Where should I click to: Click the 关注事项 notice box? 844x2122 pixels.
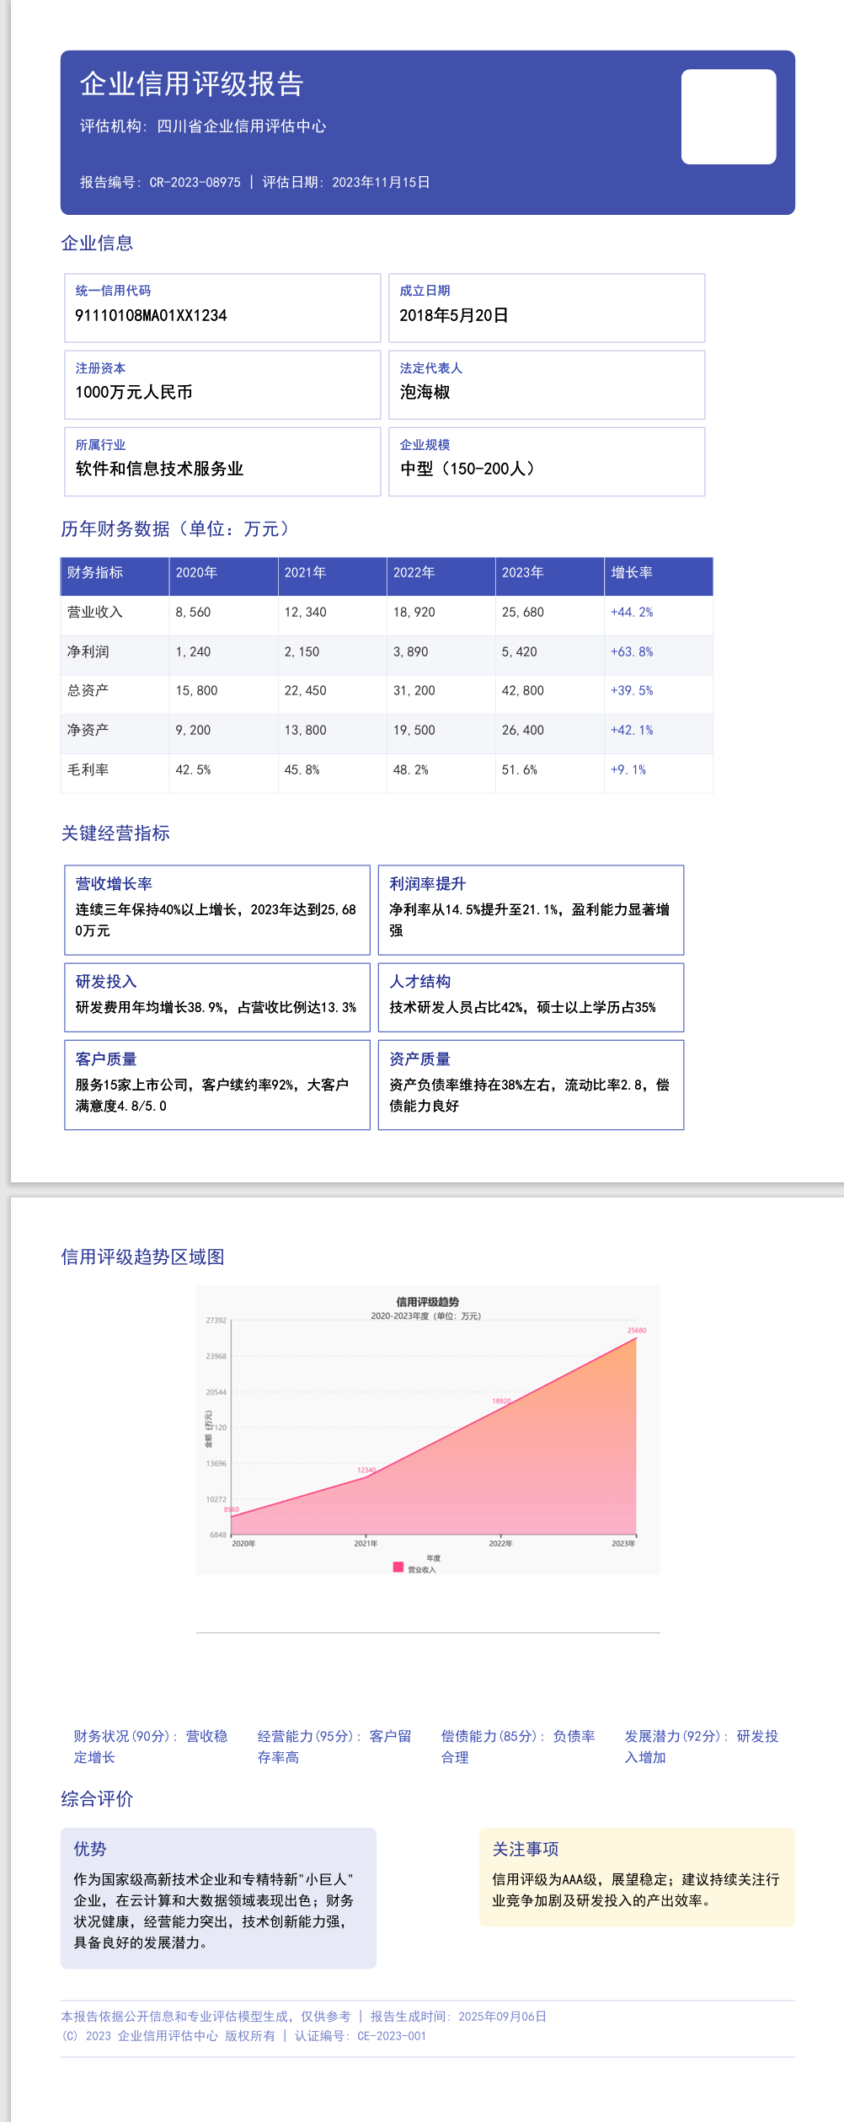click(637, 1878)
